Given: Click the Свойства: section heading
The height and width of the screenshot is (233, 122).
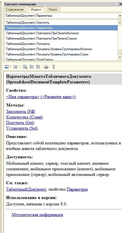Looking at the screenshot, I should [x=16, y=90].
